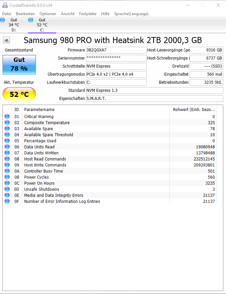Open the Ansicht menu

68,14
